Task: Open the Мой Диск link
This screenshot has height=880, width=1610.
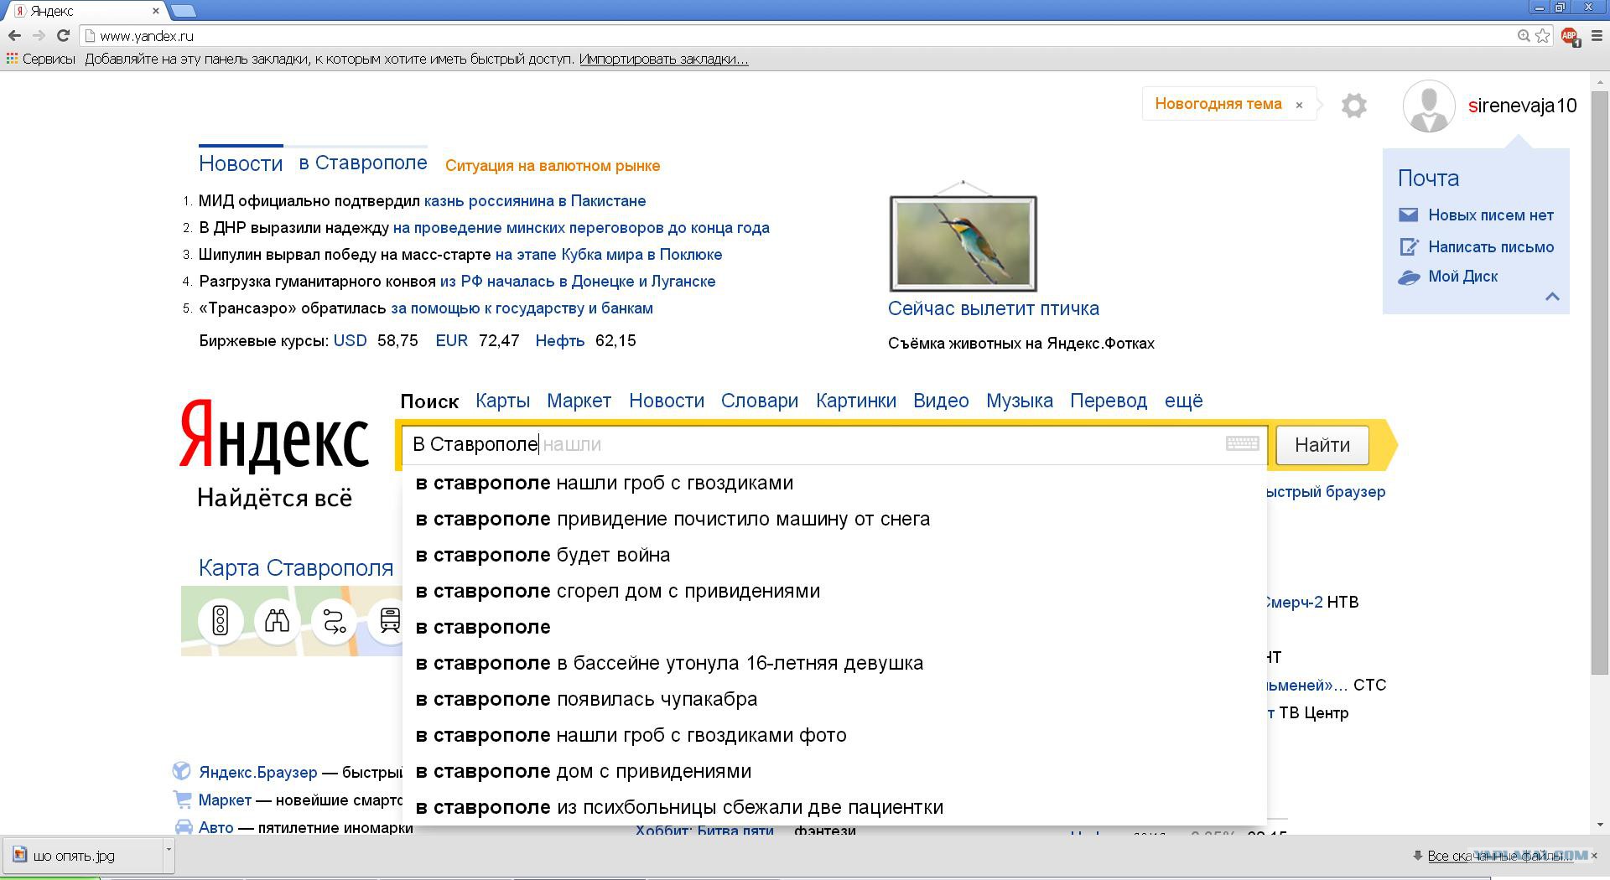Action: click(1463, 277)
